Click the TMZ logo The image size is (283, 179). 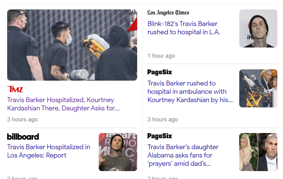pos(15,89)
